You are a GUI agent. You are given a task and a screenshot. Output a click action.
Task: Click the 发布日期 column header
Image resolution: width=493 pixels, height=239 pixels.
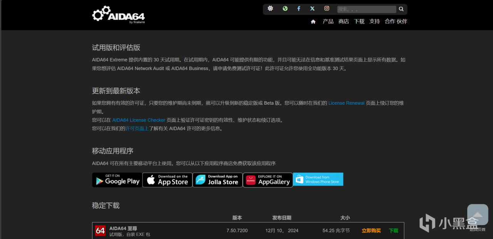pos(282,218)
